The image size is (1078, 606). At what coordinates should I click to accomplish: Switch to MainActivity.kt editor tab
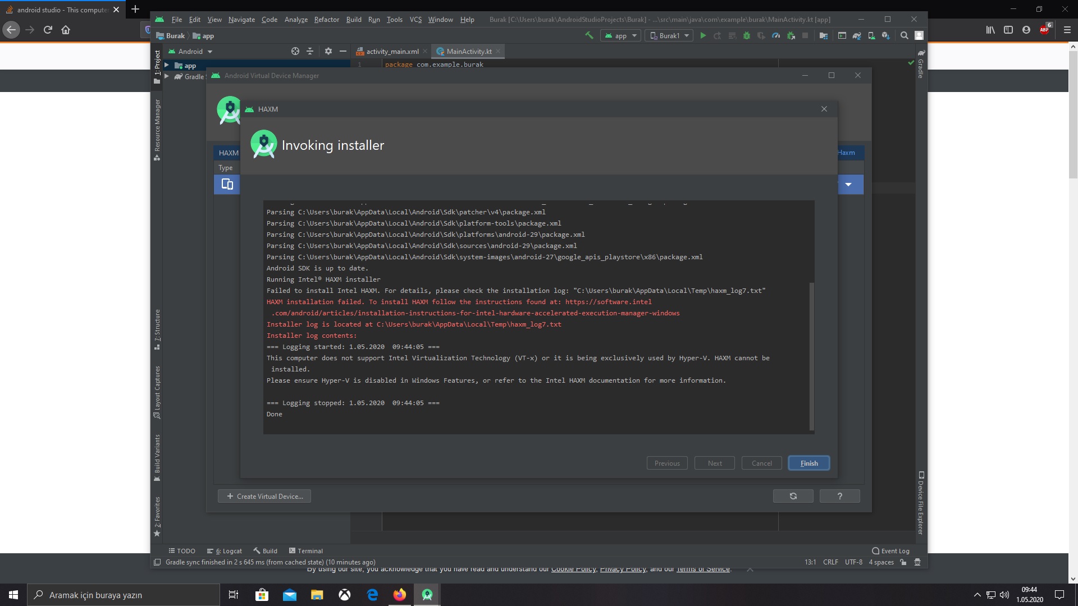tap(469, 51)
